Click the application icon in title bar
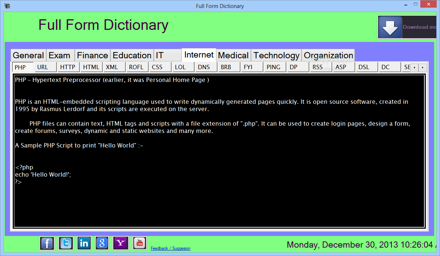 pos(7,5)
